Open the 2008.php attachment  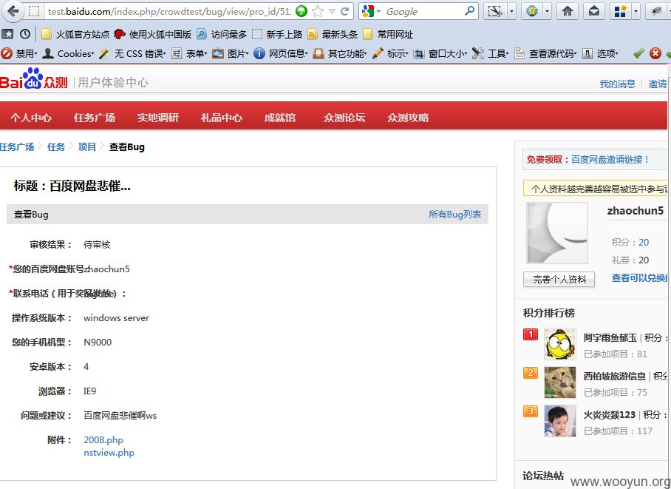coord(103,439)
